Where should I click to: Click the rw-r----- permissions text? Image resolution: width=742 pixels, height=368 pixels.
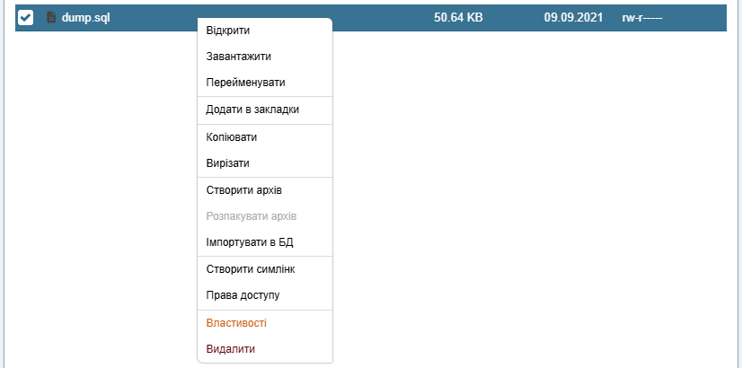[641, 18]
